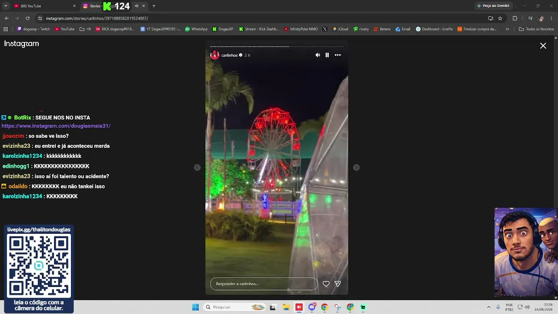The image size is (558, 314).
Task: Open the DogaoXP Kick bookmark
Action: (223, 29)
